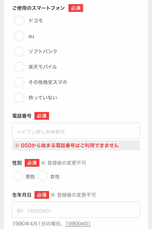Pick the 楽天モバイル radio button
Image resolution: width=152 pixels, height=229 pixels.
(x=19, y=67)
